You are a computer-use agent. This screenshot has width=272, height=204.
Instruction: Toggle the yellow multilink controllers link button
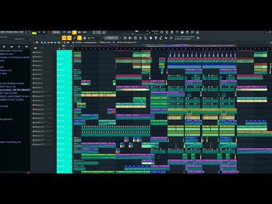click(x=79, y=38)
